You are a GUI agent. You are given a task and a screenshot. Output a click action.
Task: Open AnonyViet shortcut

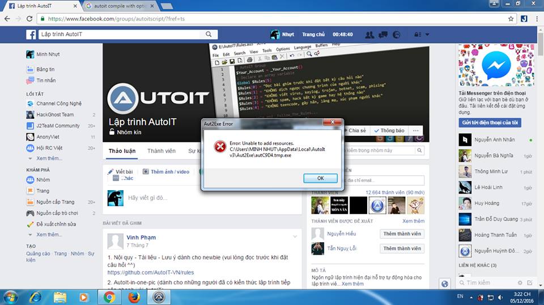(x=48, y=137)
